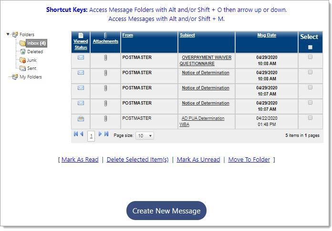The height and width of the screenshot is (231, 332).
Task: Open the Junk folder
Action: (x=31, y=60)
